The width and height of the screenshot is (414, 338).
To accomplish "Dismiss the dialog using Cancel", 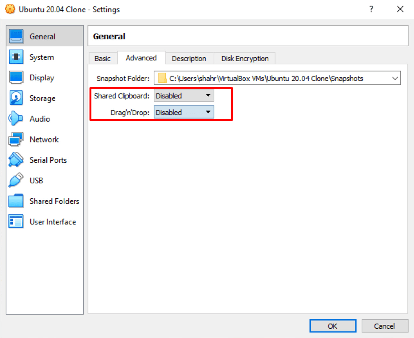I will (x=385, y=326).
